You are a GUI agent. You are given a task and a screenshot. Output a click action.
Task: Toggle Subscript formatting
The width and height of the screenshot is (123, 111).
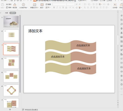pos(73,8)
